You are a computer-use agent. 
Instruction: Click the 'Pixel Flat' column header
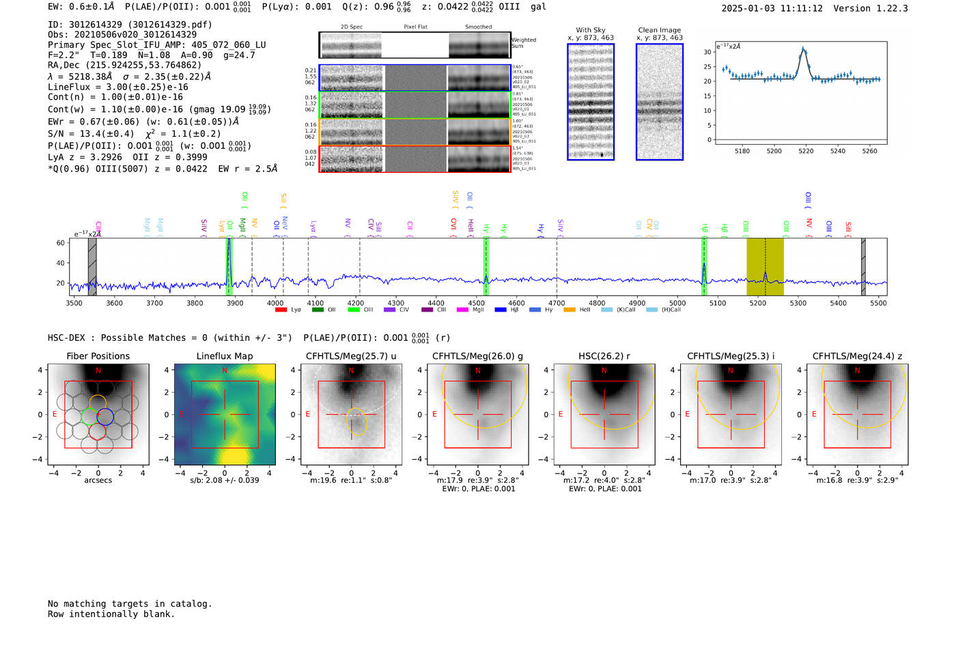[415, 27]
